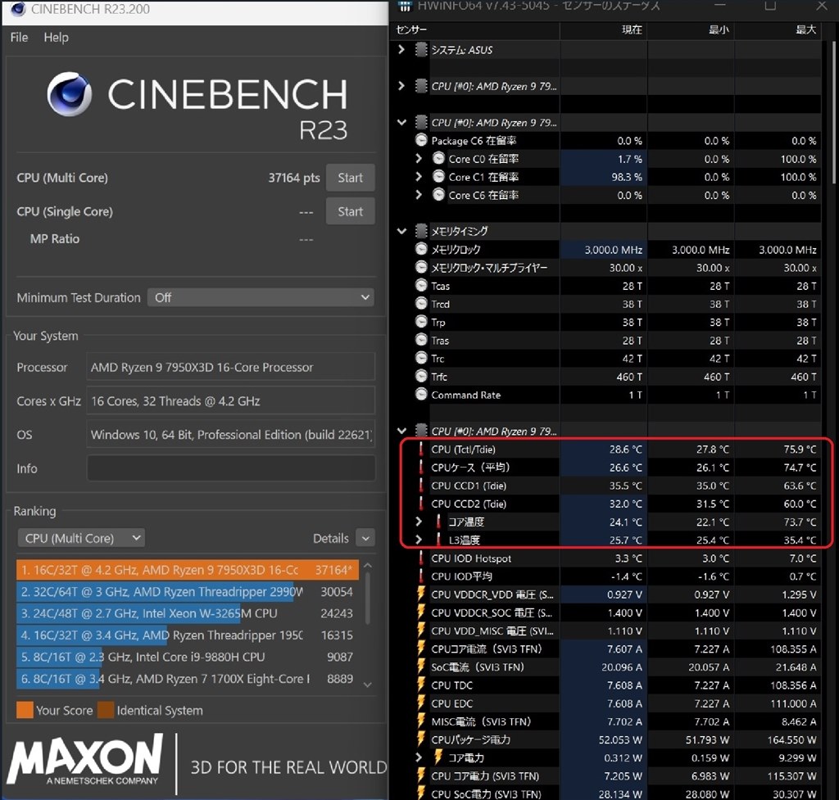Click the CPU CCD2 (Tdie) thermometer icon
This screenshot has height=800, width=839.
click(421, 504)
